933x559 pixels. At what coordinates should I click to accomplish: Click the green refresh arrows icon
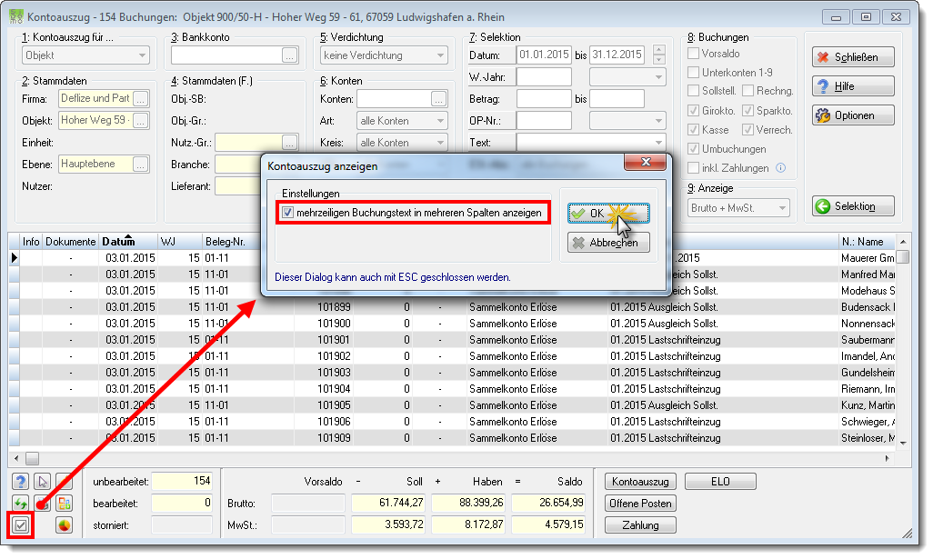coord(21,504)
